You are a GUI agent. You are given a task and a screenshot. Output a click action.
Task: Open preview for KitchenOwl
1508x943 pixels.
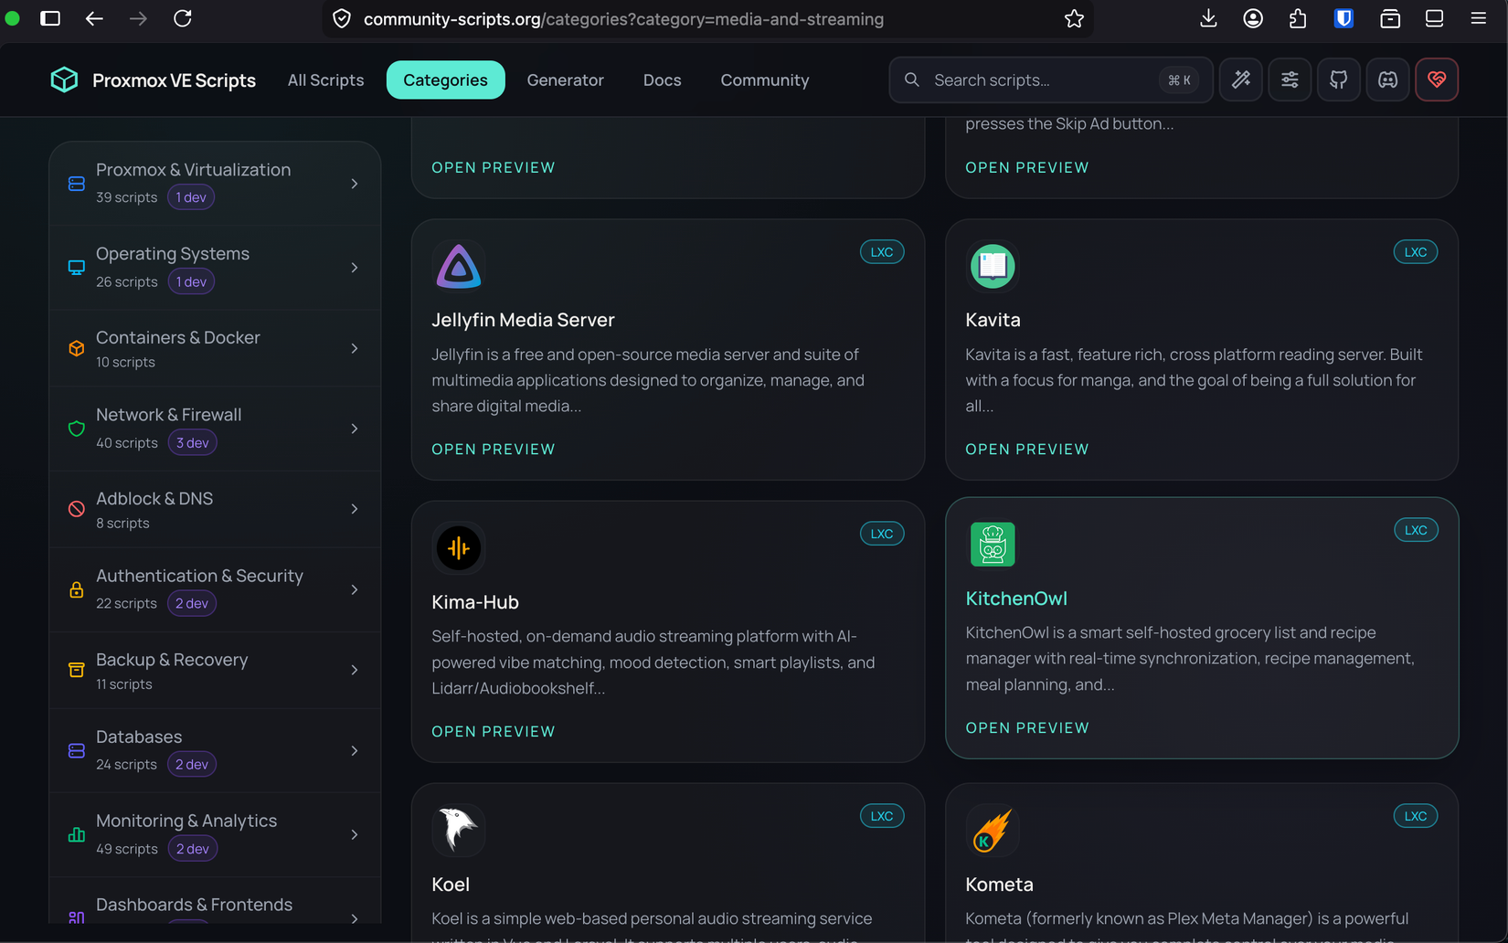tap(1027, 727)
